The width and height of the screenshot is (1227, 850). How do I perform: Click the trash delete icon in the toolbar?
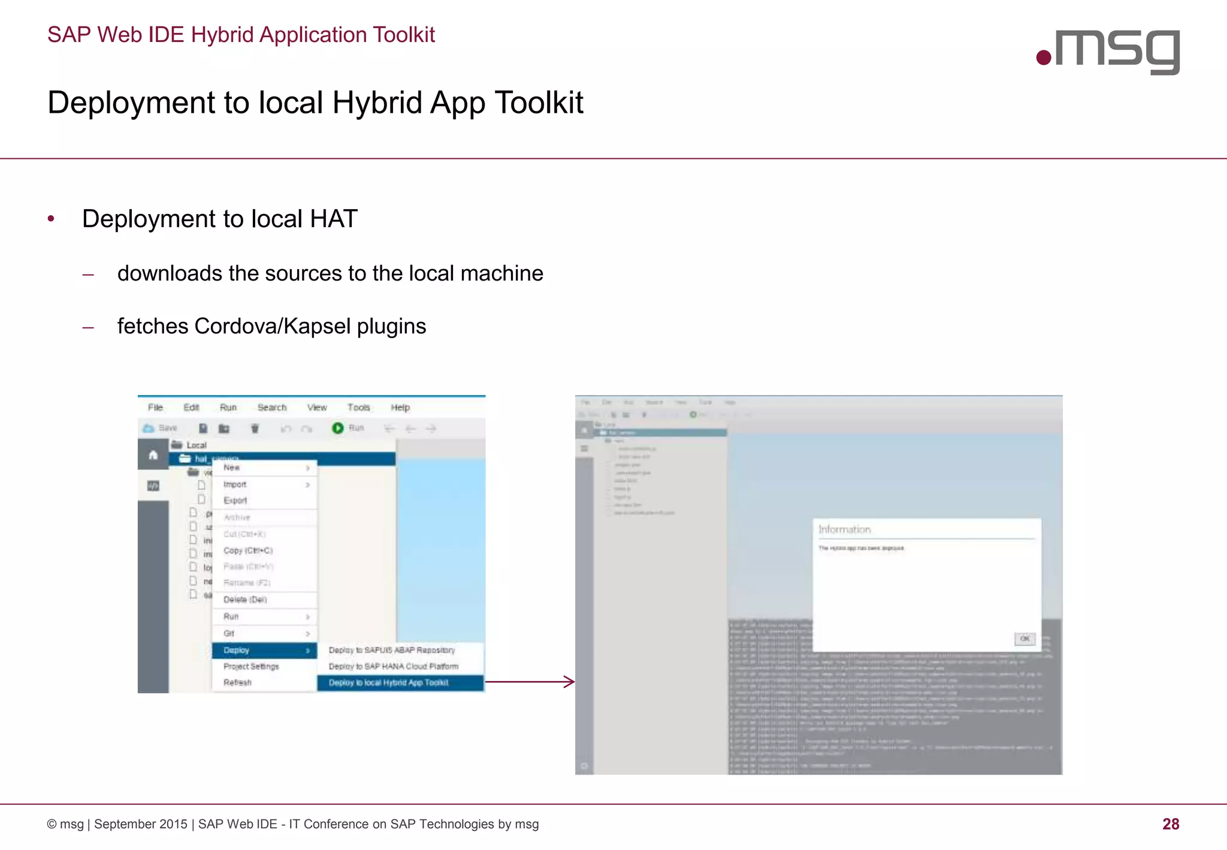(x=255, y=428)
